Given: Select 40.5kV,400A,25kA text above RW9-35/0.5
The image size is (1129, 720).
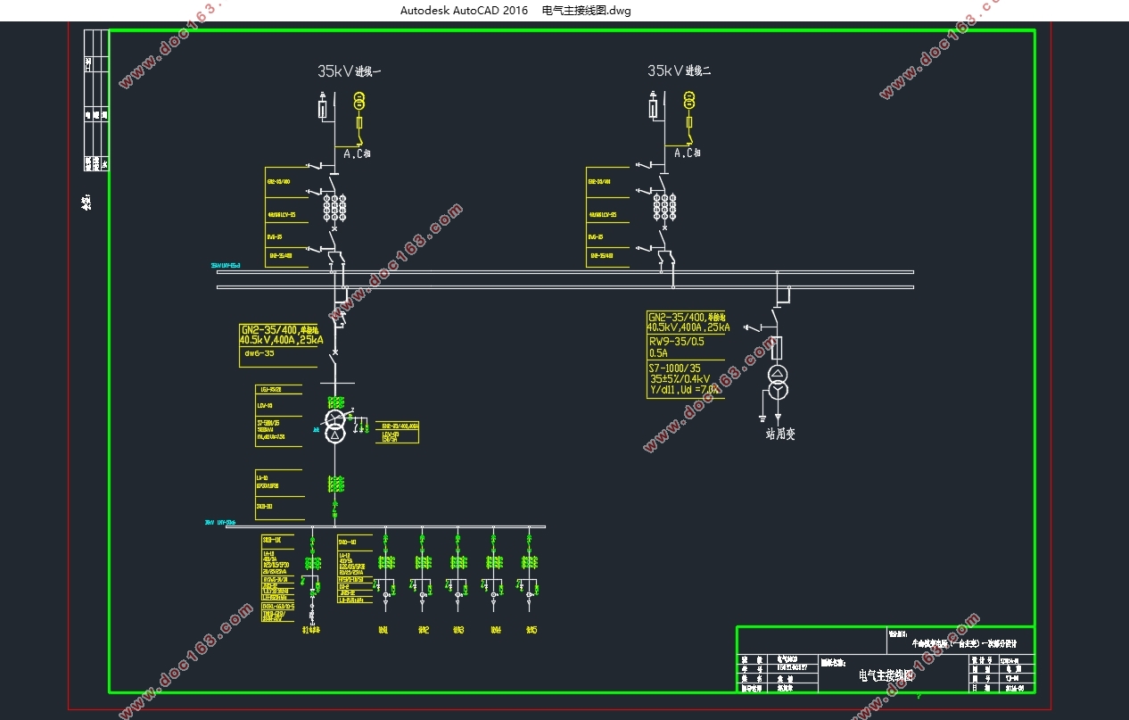Looking at the screenshot, I should (689, 327).
